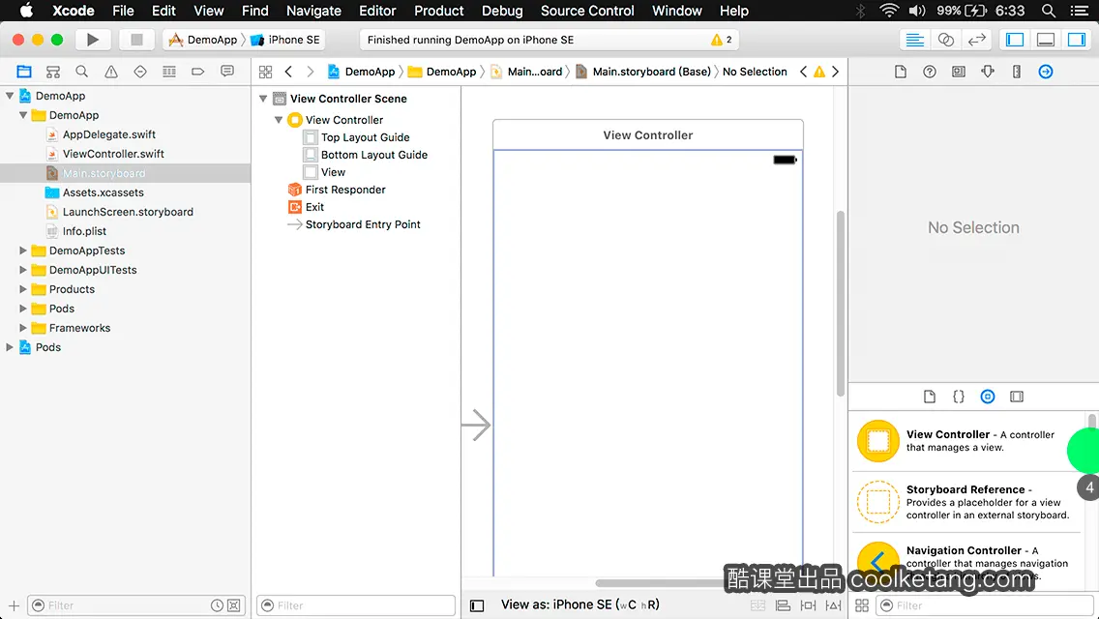Filter navigator by recent files clock

(x=218, y=605)
